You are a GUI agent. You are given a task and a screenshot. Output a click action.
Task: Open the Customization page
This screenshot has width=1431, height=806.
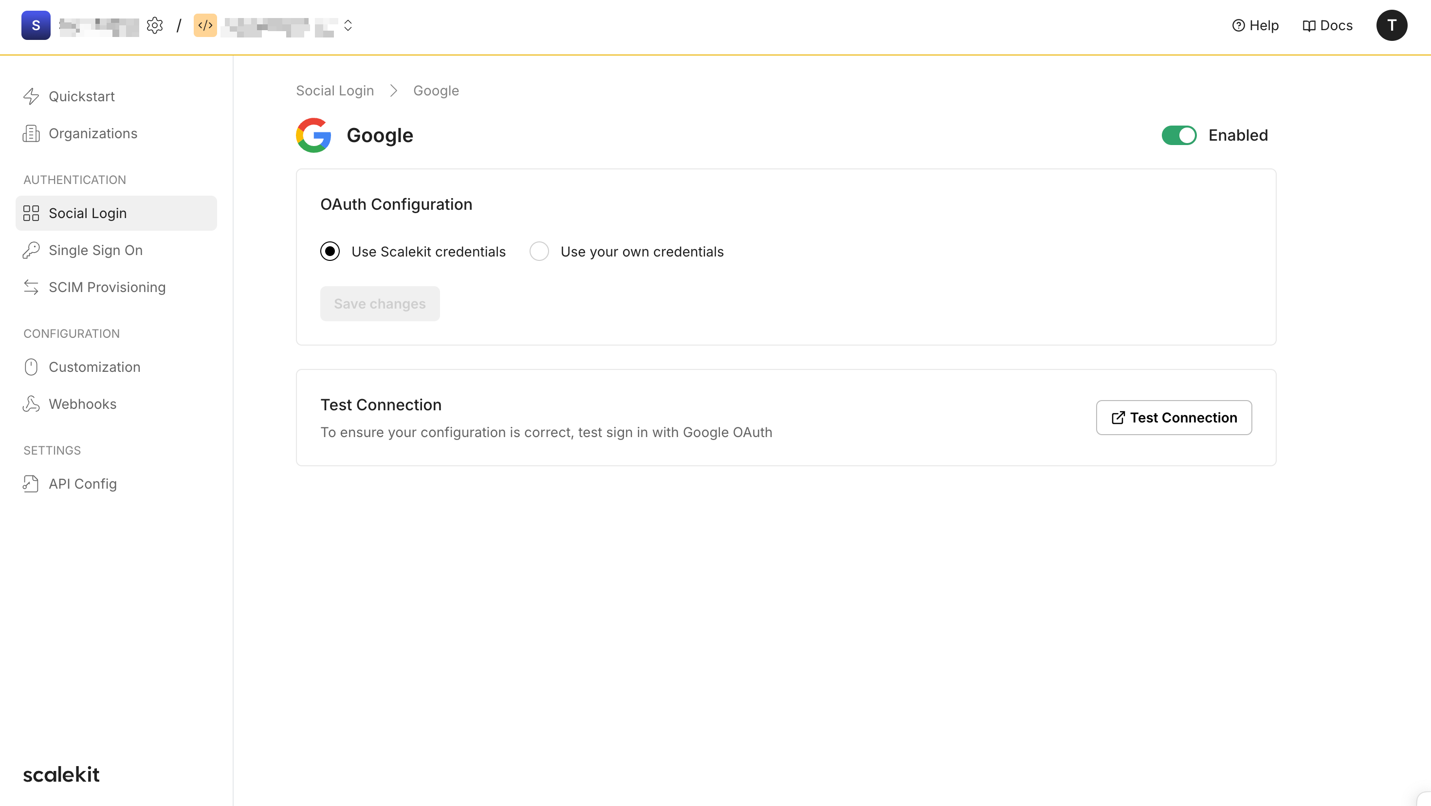point(94,367)
